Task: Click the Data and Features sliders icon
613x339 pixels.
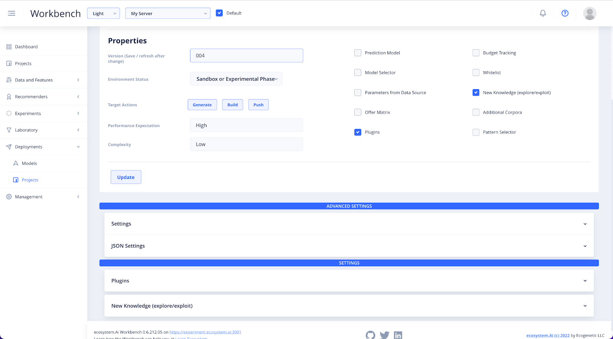Action: (x=9, y=80)
